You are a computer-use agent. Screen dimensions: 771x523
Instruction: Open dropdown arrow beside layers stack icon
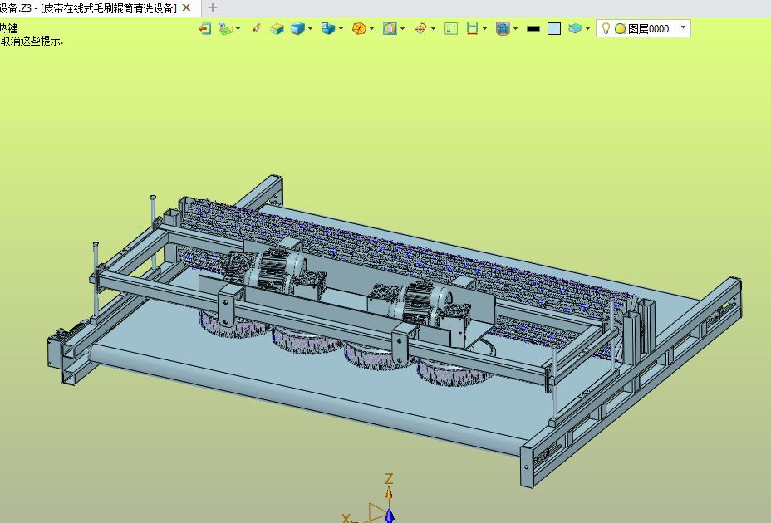(x=587, y=29)
